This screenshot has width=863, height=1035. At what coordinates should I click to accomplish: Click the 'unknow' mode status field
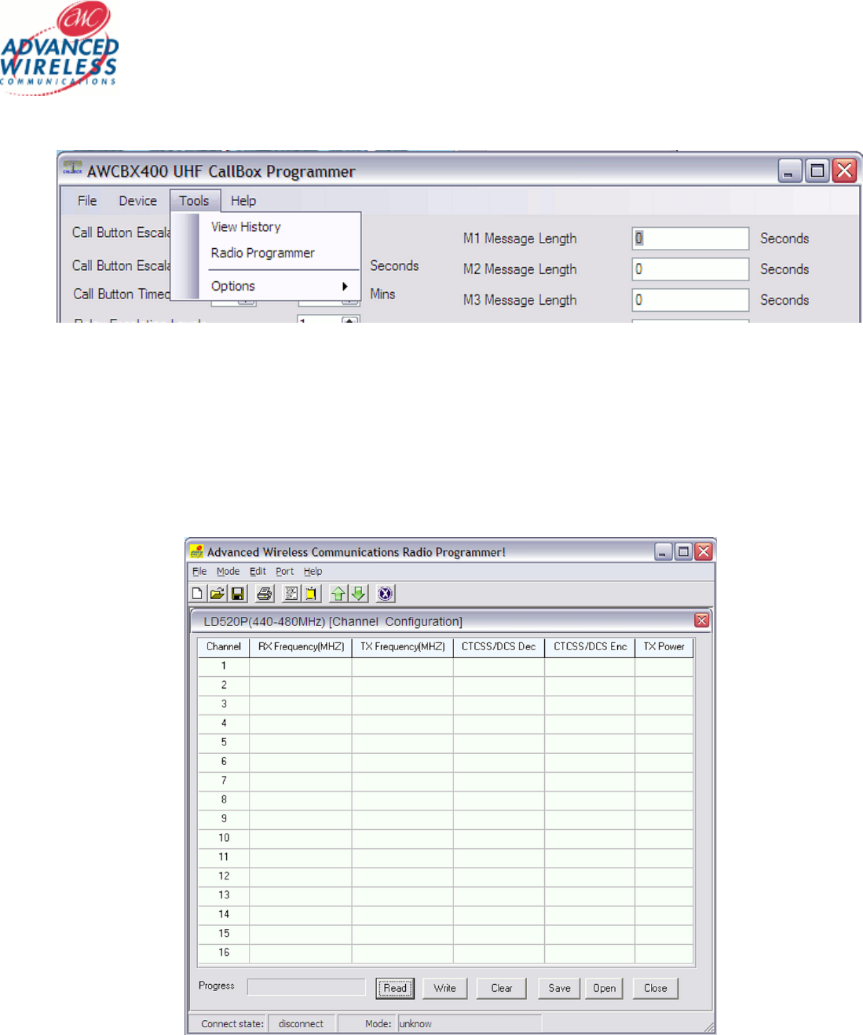pos(470,1024)
